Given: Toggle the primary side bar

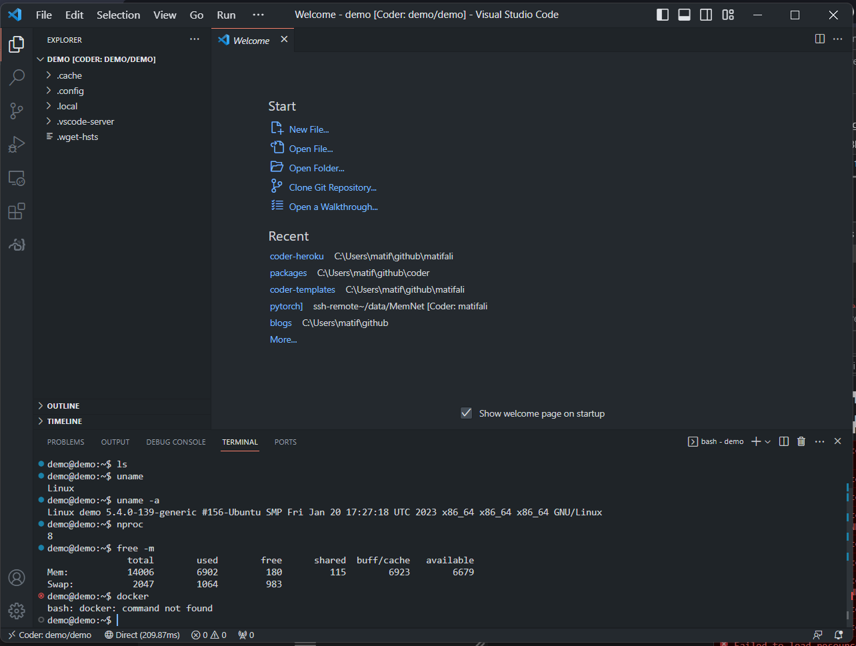Looking at the screenshot, I should [663, 15].
